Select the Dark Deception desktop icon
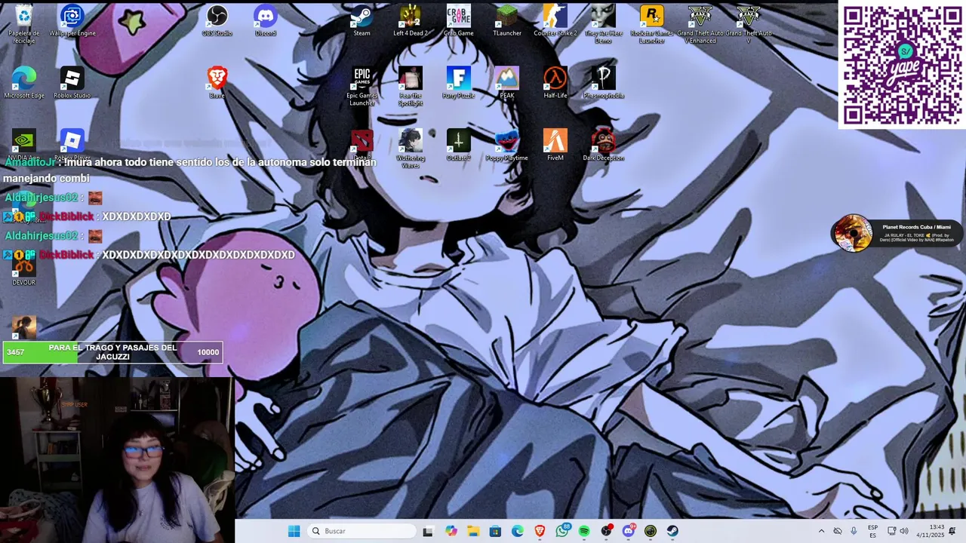The height and width of the screenshot is (543, 966). [x=604, y=145]
